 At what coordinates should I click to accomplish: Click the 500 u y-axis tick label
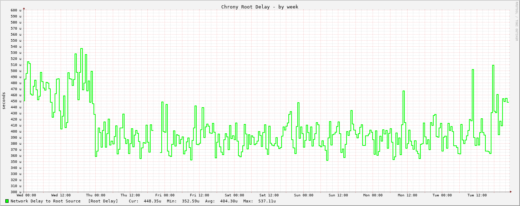pyautogui.click(x=16, y=71)
